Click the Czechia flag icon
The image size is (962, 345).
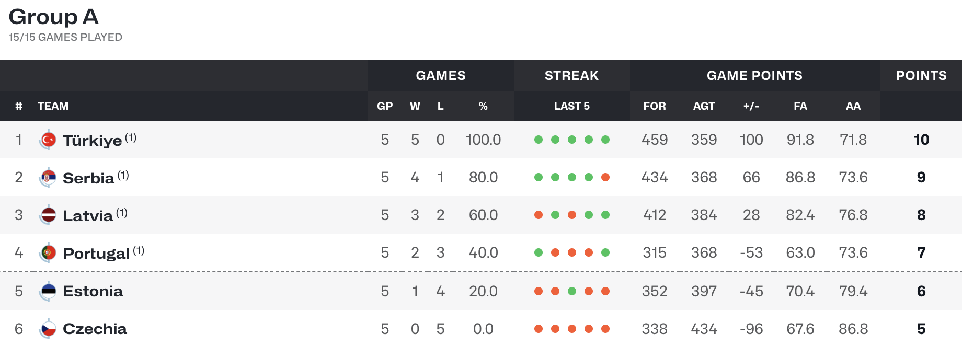[48, 329]
